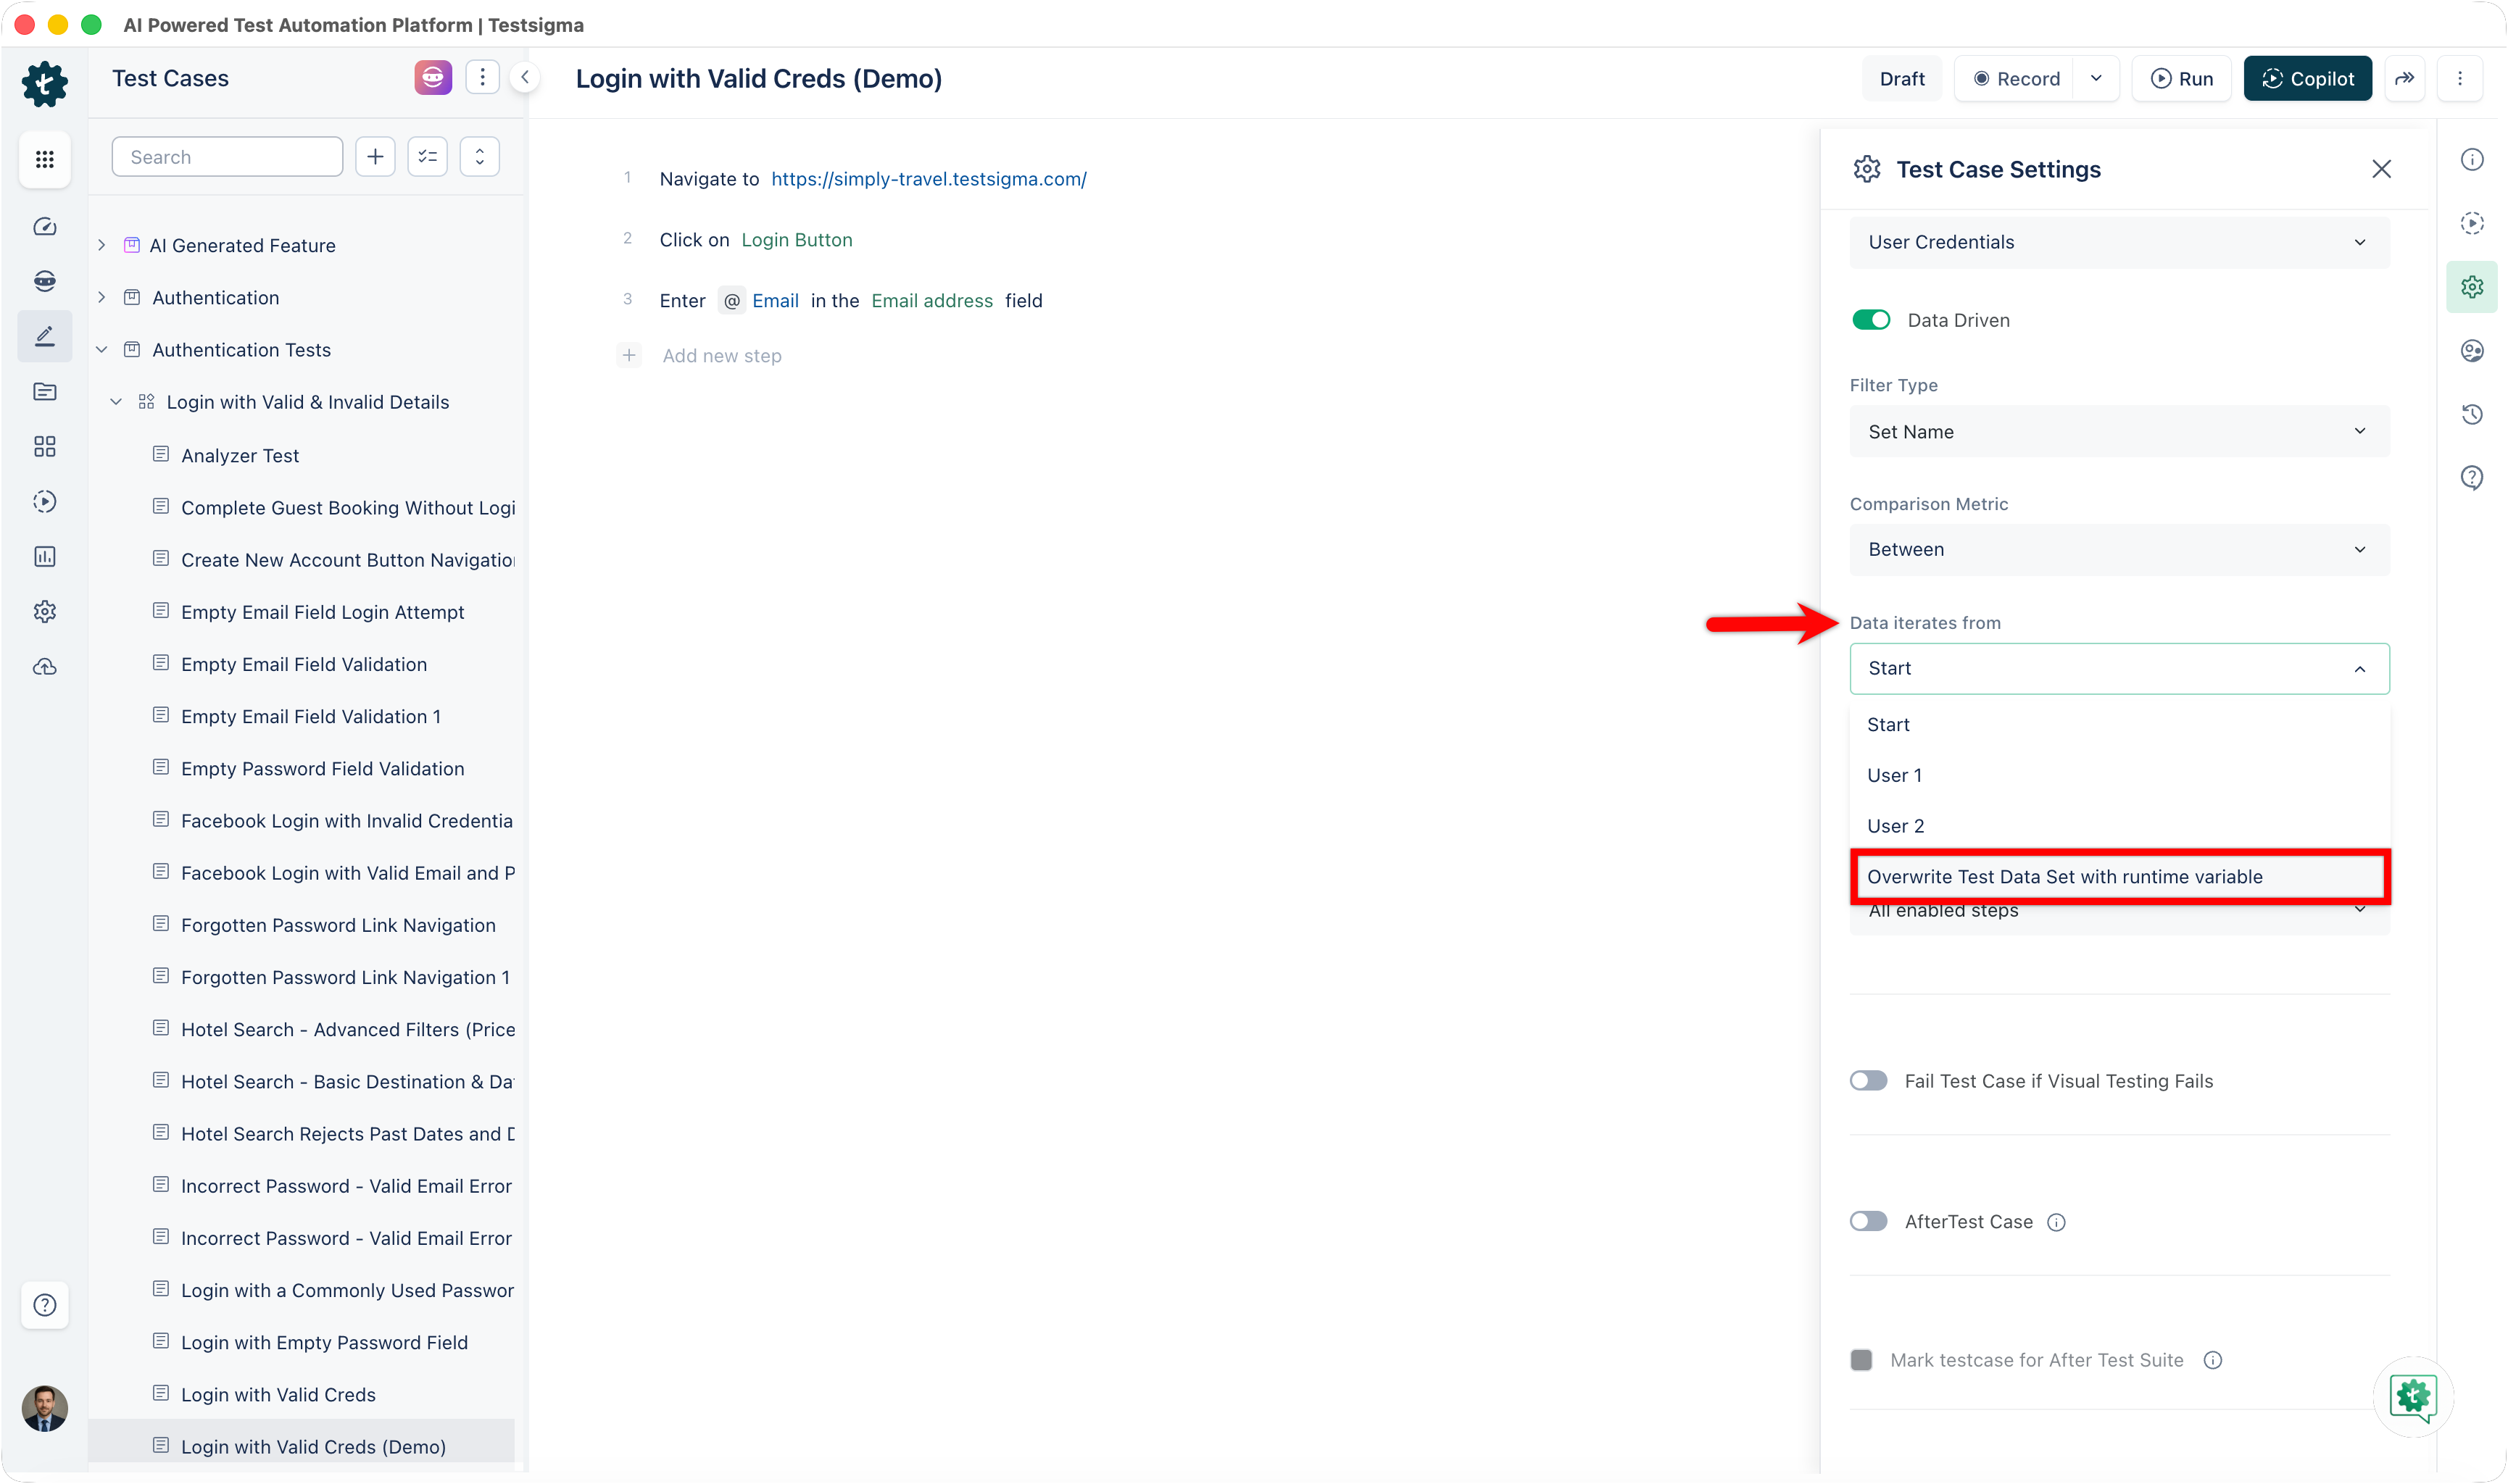Select the Start option in dropdown list
Image resolution: width=2508 pixels, height=1484 pixels.
click(2119, 725)
